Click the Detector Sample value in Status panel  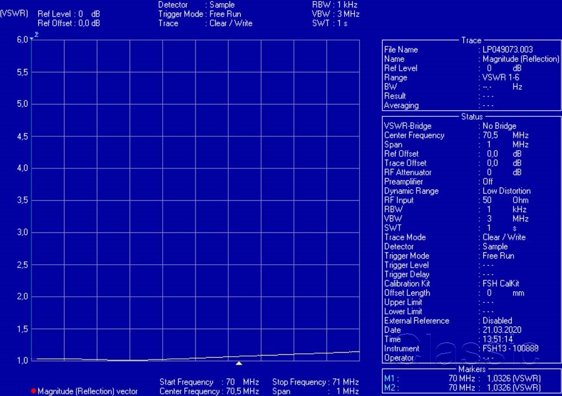[495, 247]
